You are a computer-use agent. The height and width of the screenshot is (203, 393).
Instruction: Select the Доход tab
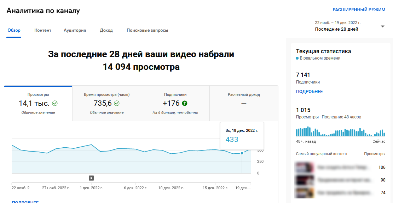pyautogui.click(x=106, y=30)
